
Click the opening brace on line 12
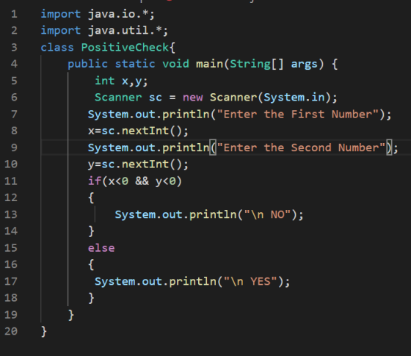coord(91,198)
